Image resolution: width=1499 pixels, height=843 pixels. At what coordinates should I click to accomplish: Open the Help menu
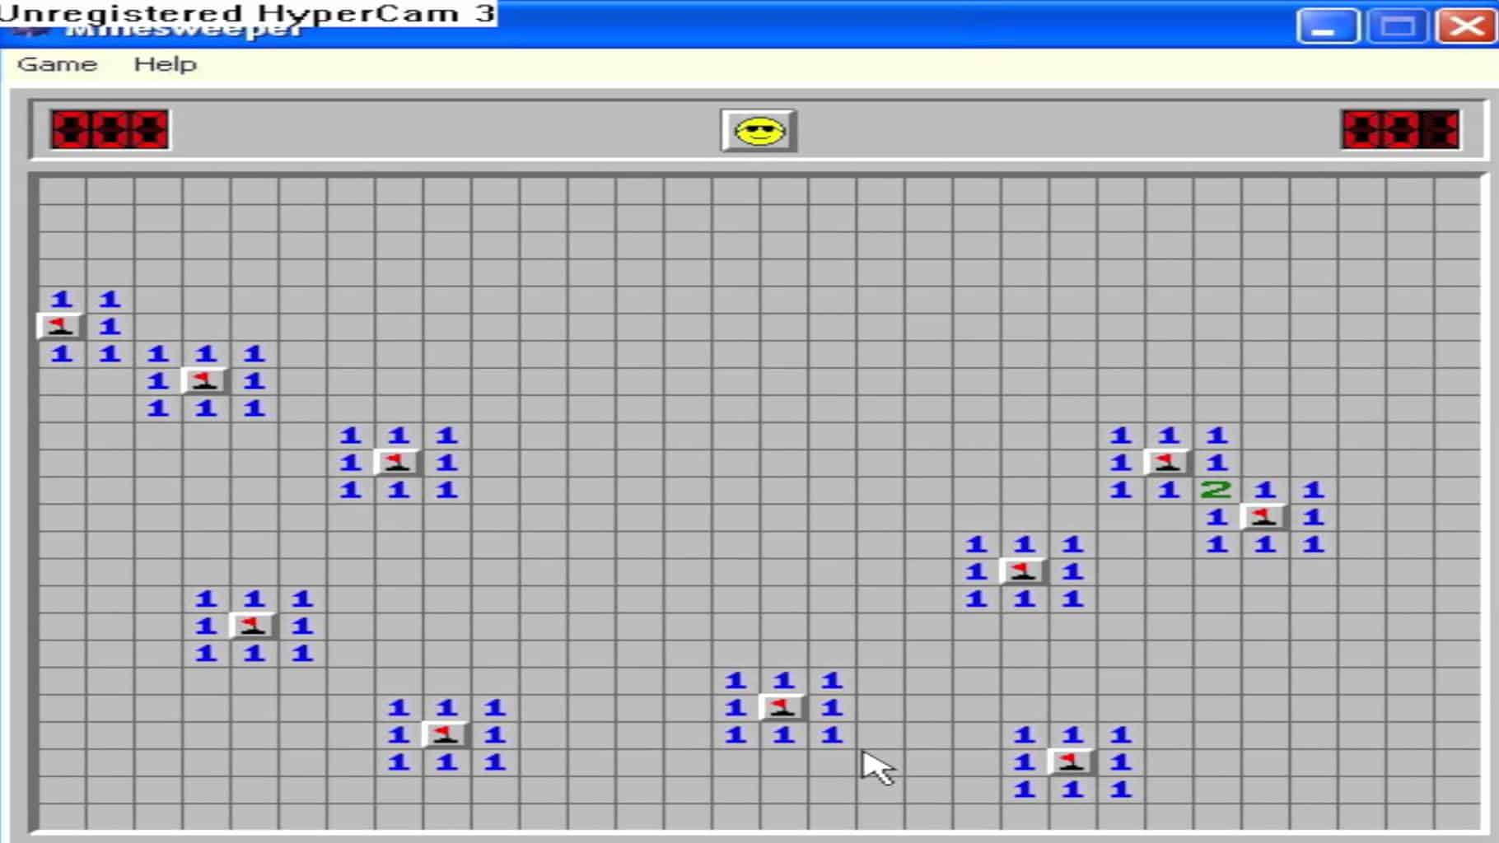click(165, 64)
